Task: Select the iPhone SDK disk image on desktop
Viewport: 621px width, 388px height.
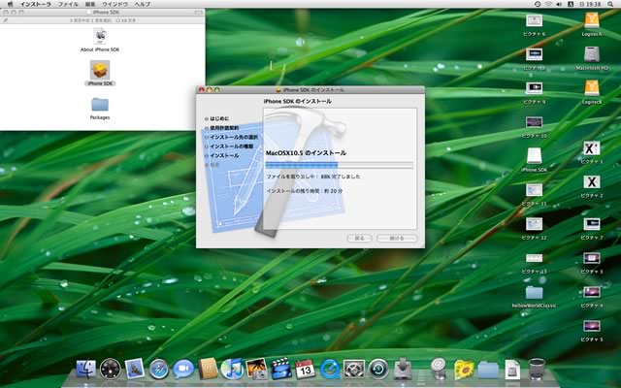Action: [534, 160]
